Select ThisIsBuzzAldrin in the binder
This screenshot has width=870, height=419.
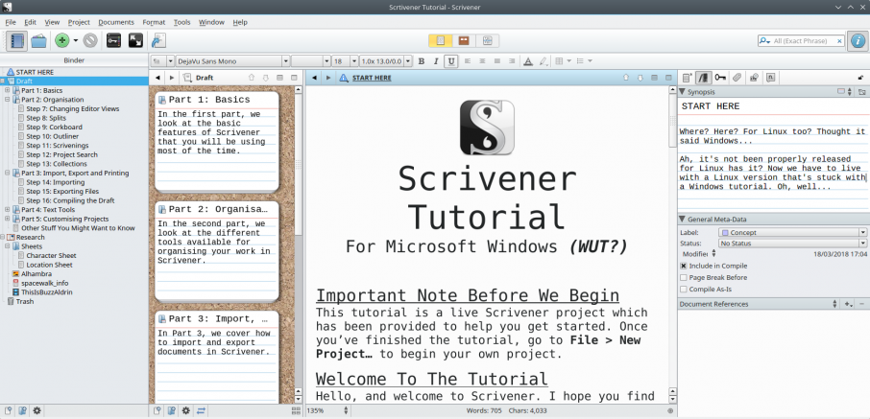coord(47,292)
